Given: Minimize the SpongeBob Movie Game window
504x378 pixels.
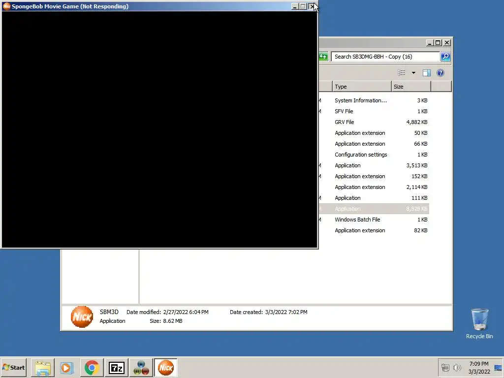Looking at the screenshot, I should tap(295, 6).
